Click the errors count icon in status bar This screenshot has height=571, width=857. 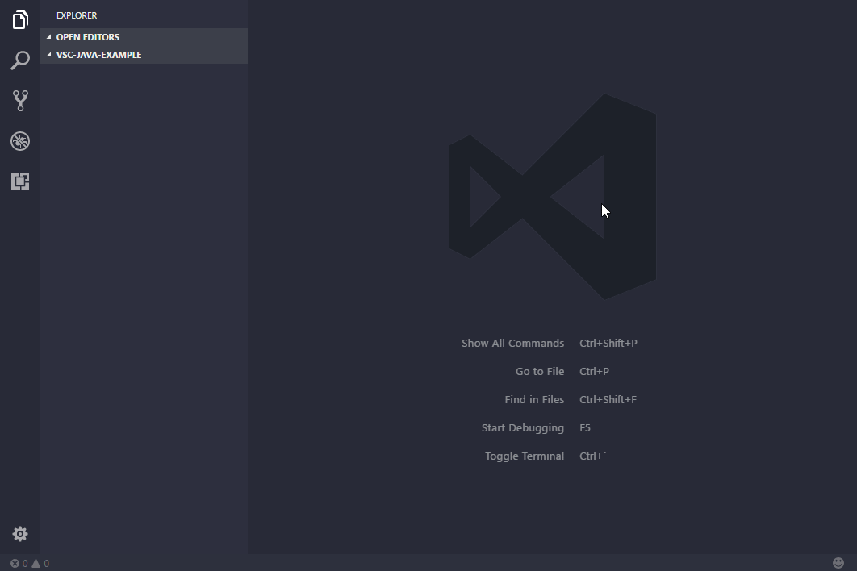coord(15,564)
